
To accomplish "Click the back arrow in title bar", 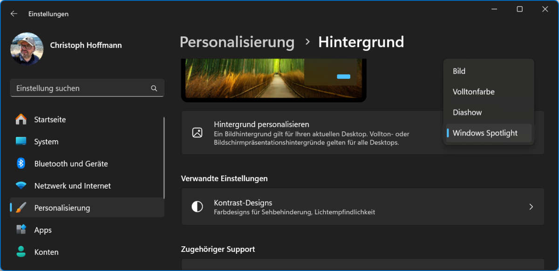I will click(x=14, y=14).
